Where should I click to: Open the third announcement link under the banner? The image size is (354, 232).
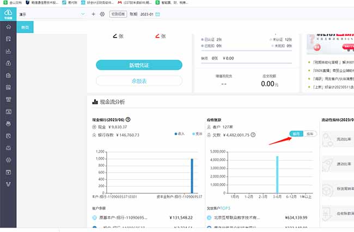click(x=333, y=79)
